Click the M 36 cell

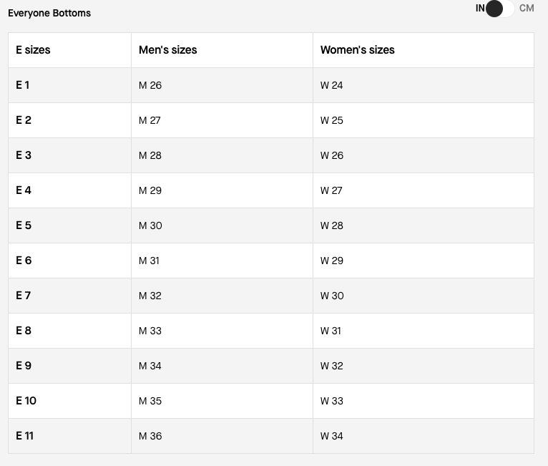click(150, 436)
